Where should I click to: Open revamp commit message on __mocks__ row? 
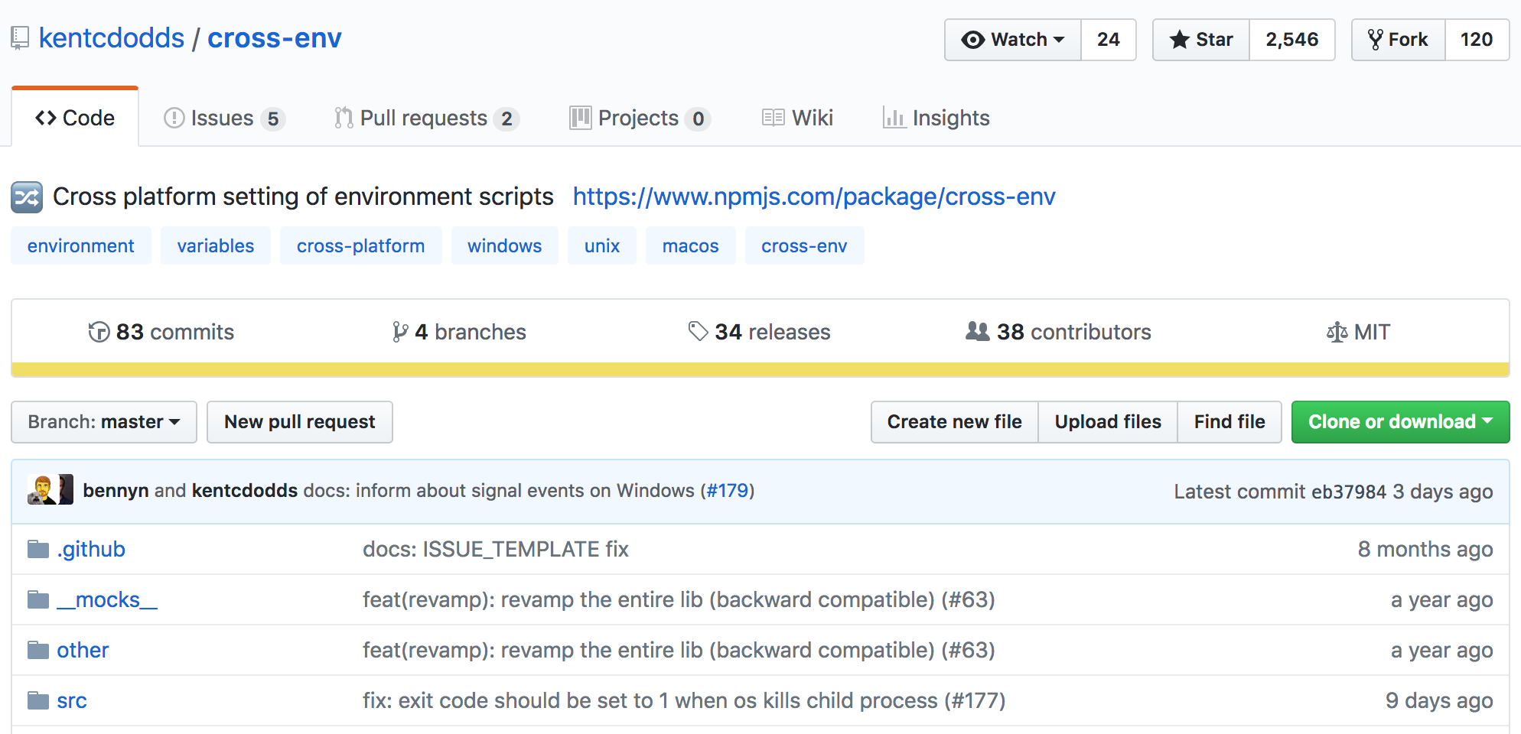[679, 599]
